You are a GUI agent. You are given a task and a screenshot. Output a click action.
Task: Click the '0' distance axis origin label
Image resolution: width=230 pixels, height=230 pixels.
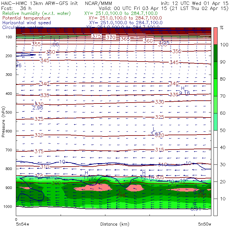tap(16, 219)
